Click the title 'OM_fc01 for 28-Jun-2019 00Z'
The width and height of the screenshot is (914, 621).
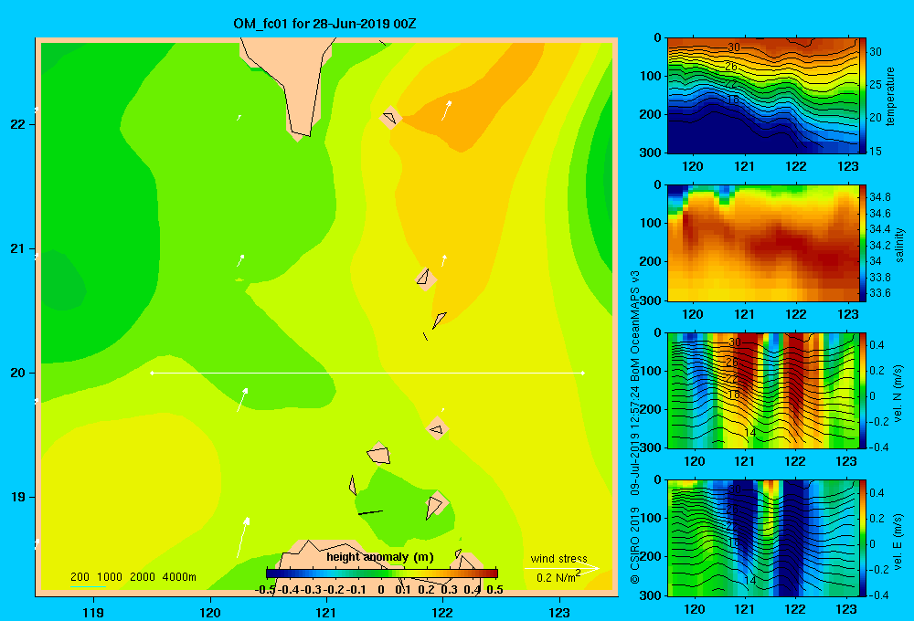(324, 24)
